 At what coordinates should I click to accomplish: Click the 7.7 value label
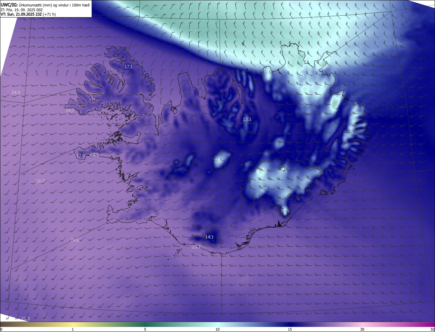coord(193,32)
